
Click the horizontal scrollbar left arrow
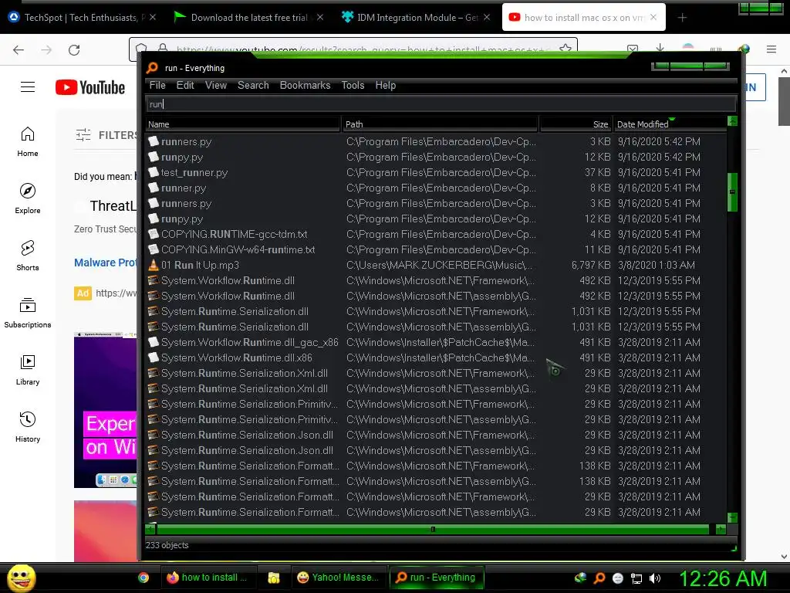[150, 530]
